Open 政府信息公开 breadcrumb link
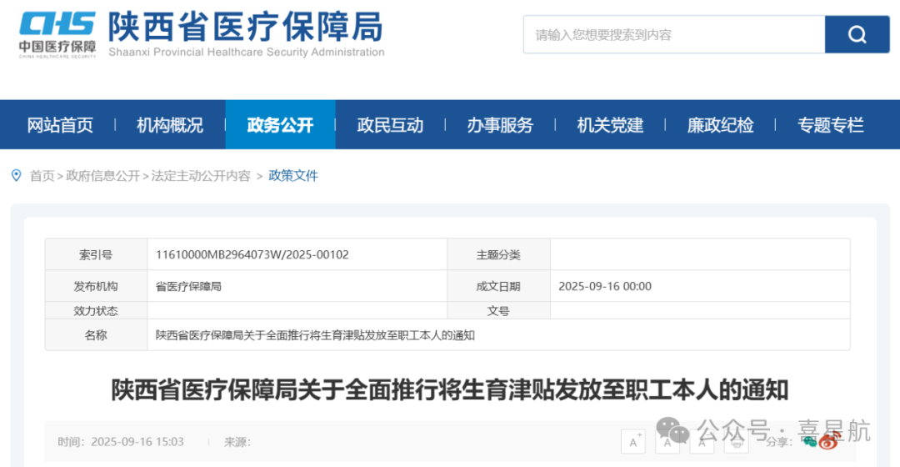 tap(102, 176)
